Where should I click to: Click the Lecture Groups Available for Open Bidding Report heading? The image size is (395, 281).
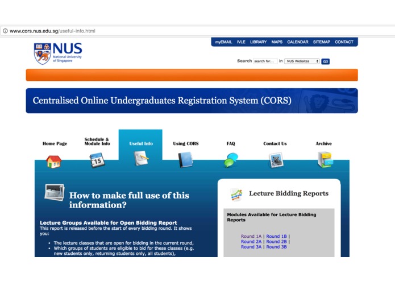point(109,223)
